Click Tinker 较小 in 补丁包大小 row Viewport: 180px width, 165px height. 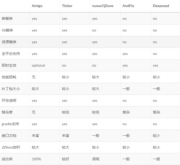point(65,89)
